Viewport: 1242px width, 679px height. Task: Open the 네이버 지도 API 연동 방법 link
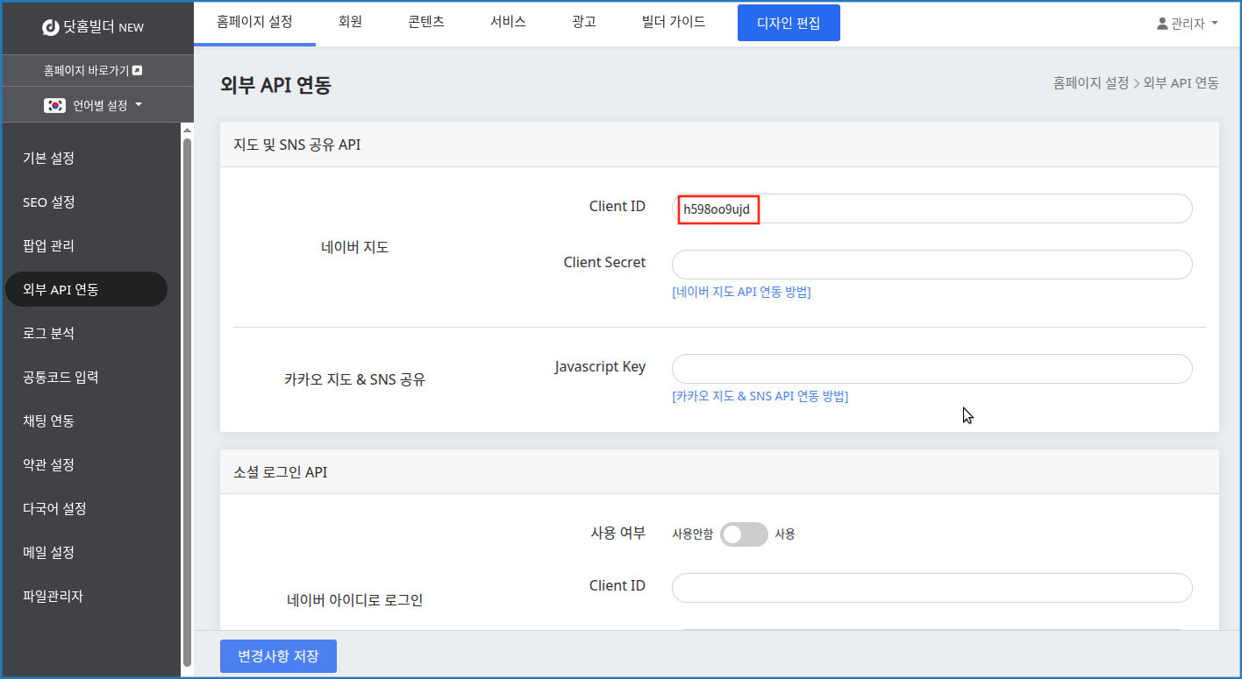[741, 293]
